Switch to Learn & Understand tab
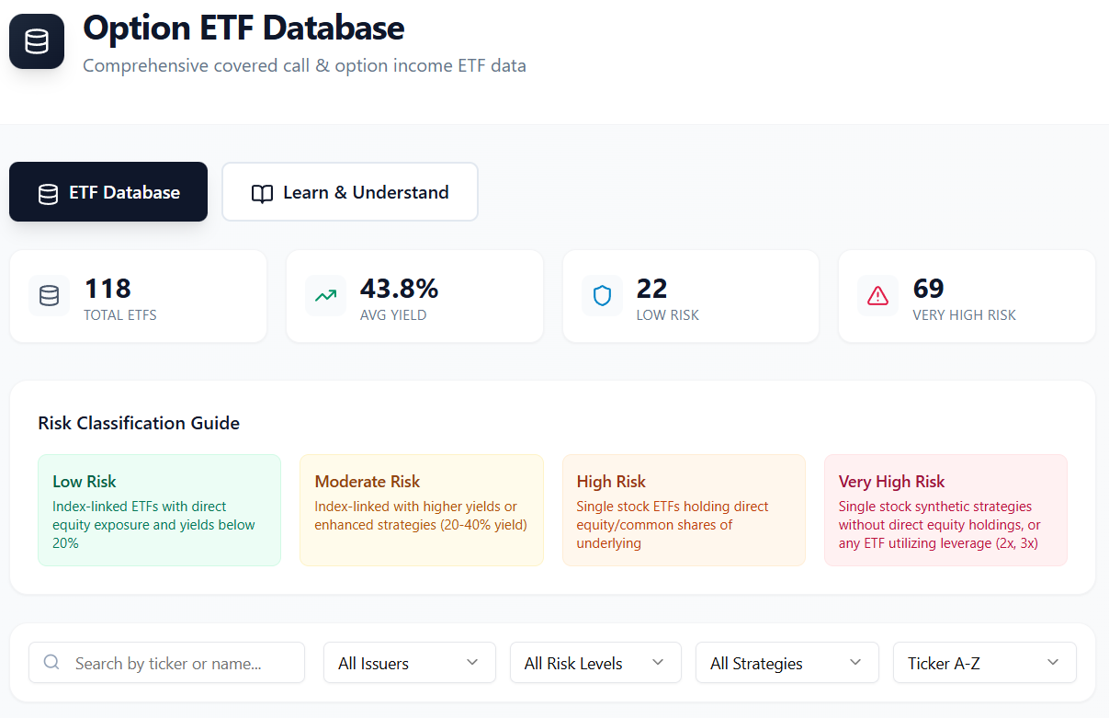 click(x=350, y=192)
